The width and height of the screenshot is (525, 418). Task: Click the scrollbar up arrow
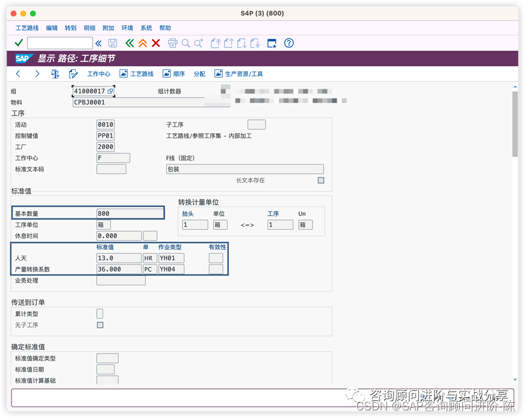click(515, 87)
